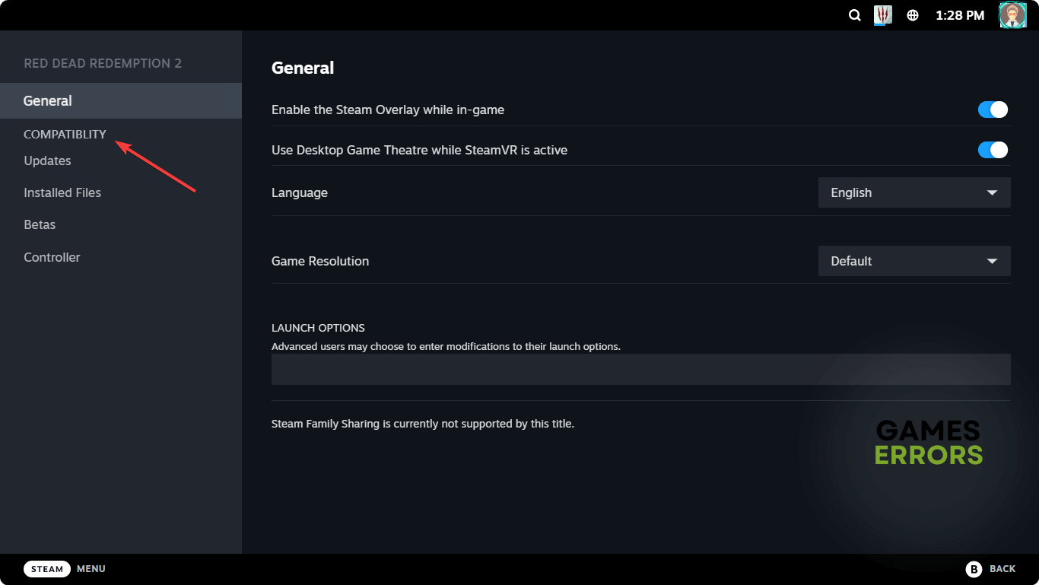This screenshot has width=1039, height=585.
Task: Click the Use Desktop Game Theatre label
Action: (419, 150)
